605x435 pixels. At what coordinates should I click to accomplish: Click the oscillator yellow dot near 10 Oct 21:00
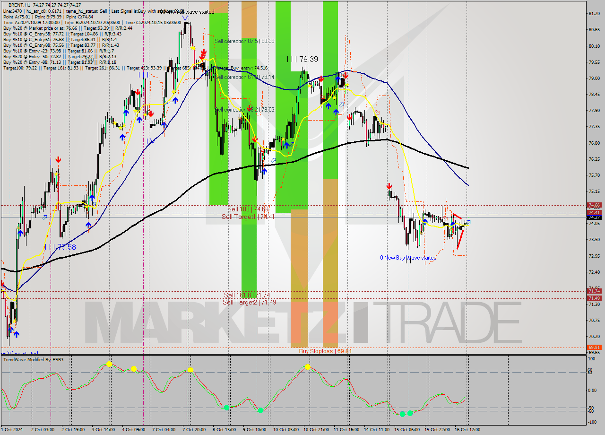[x=308, y=367]
